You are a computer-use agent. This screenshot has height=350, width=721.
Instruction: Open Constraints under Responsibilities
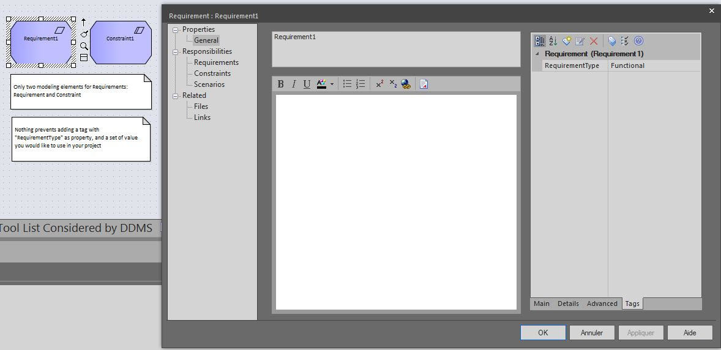coord(212,73)
